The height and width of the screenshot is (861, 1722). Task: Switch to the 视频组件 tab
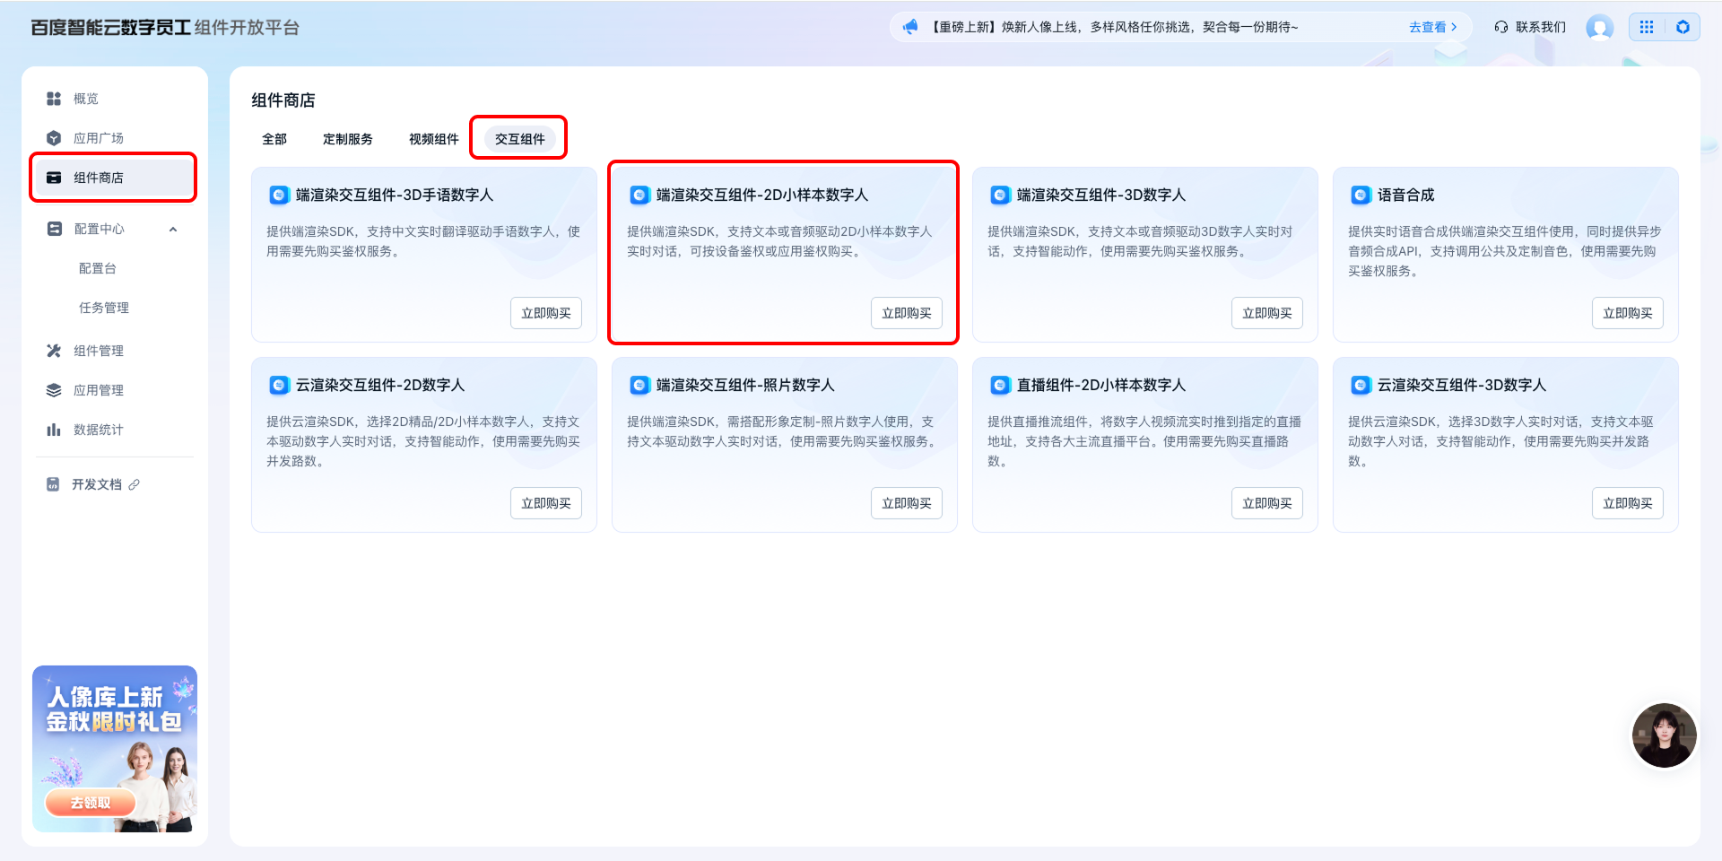pyautogui.click(x=433, y=139)
